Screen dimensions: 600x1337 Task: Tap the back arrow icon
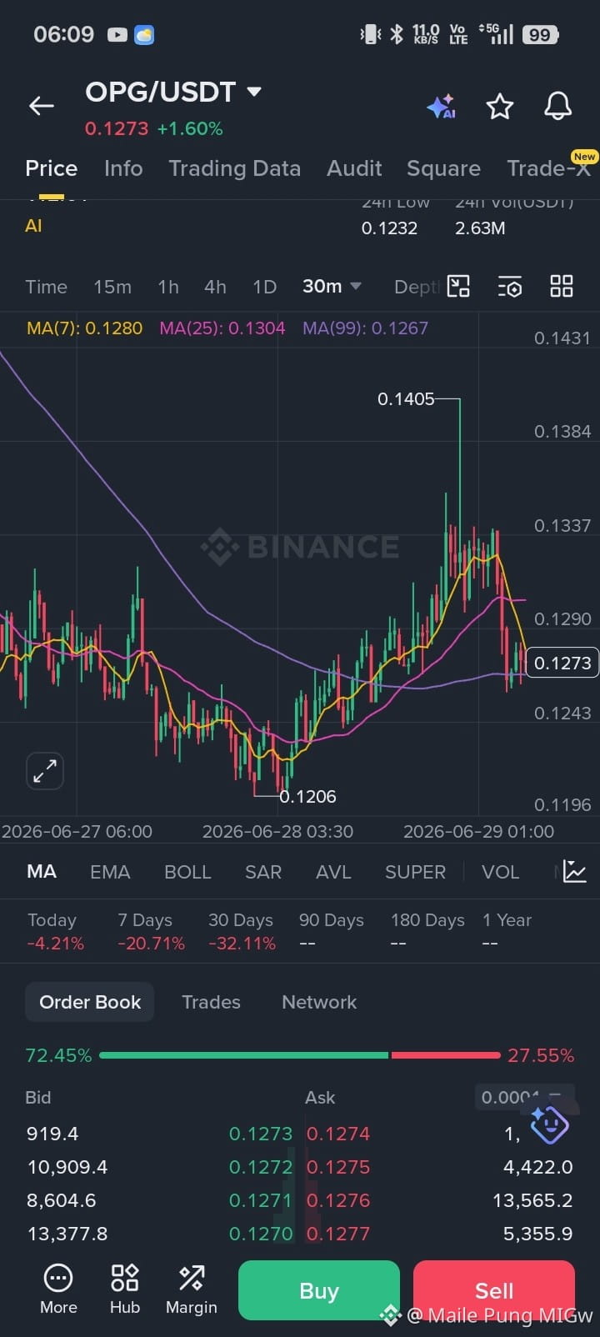coord(42,106)
